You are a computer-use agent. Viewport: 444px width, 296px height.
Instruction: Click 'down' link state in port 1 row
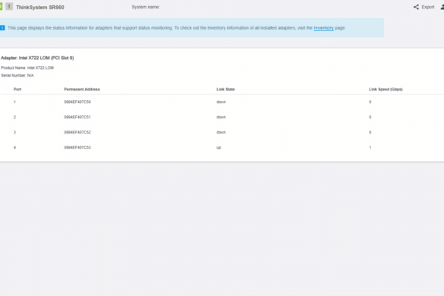click(221, 102)
